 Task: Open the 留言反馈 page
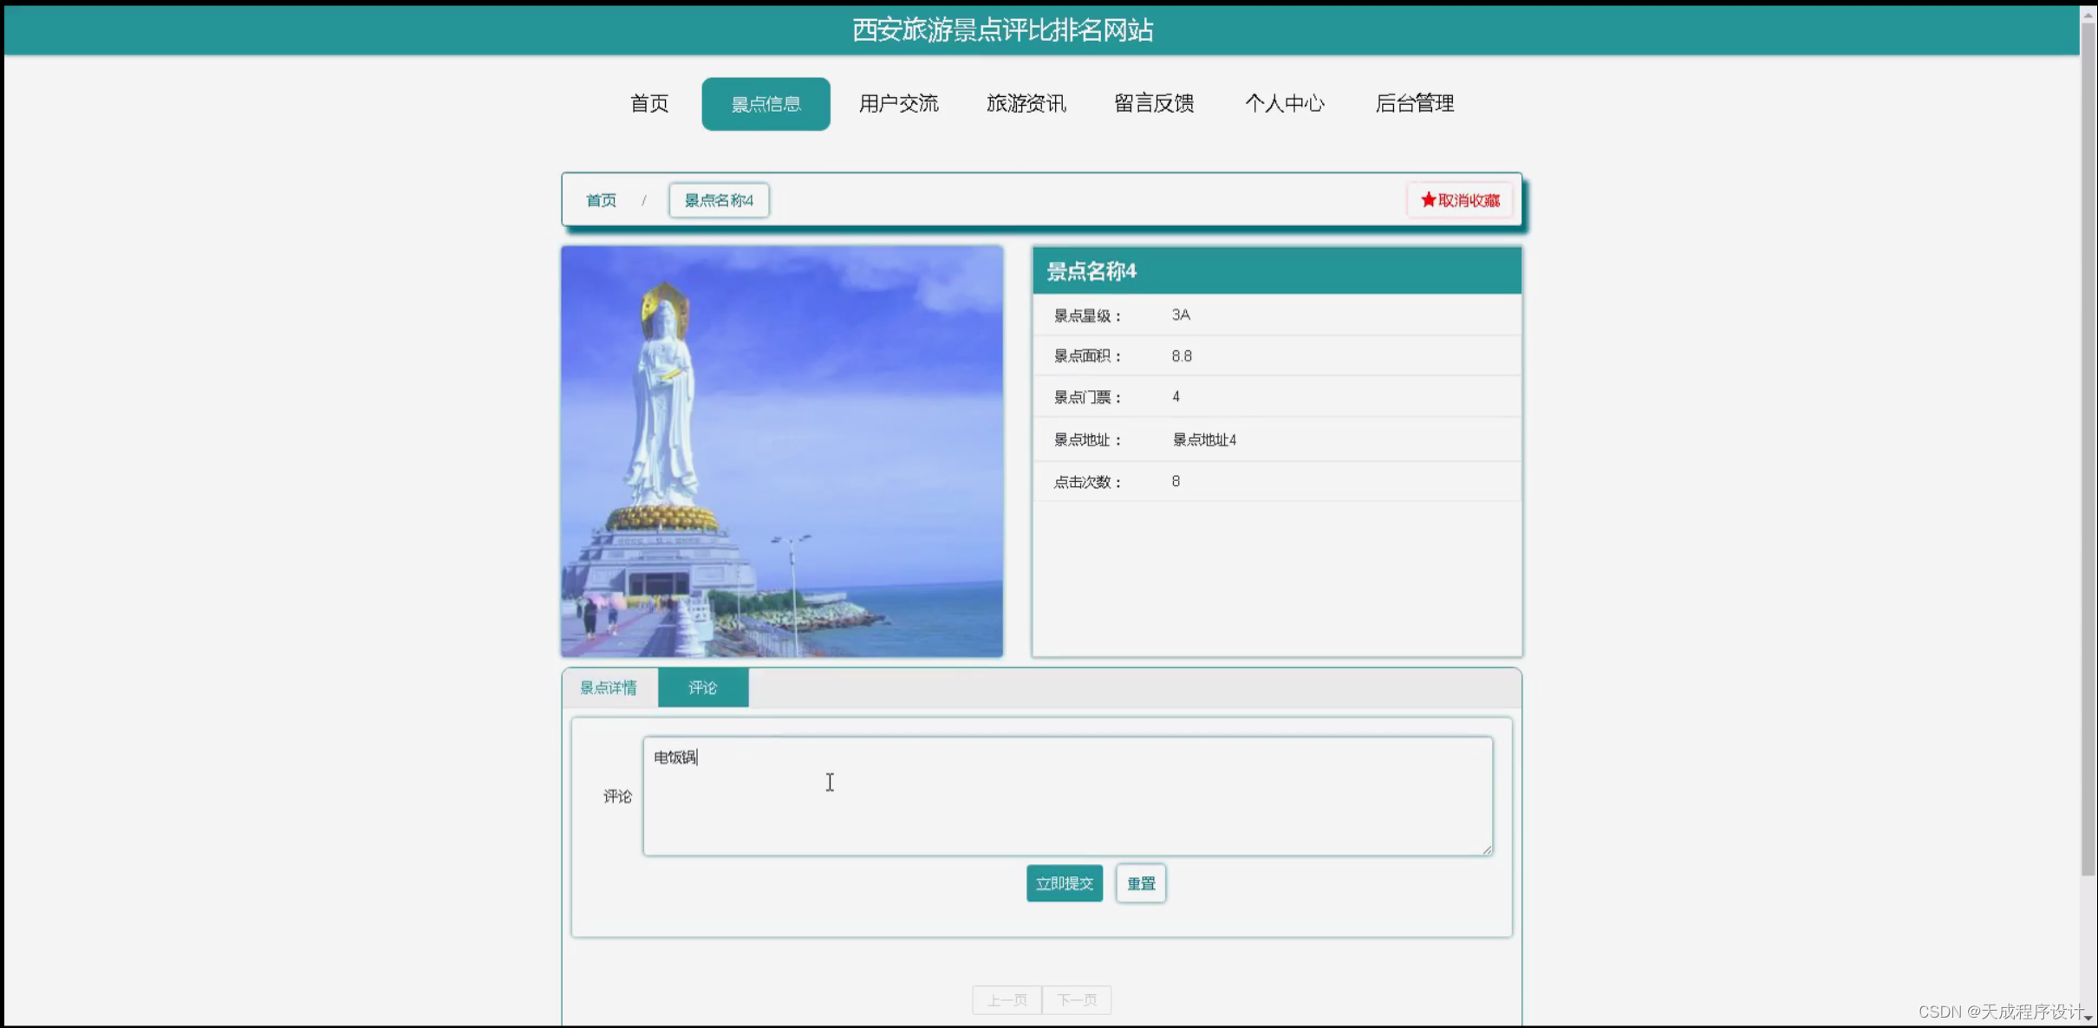coord(1154,103)
